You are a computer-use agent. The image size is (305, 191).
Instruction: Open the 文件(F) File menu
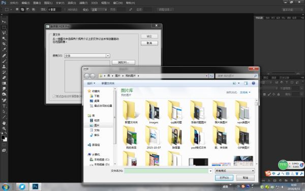coord(14,3)
